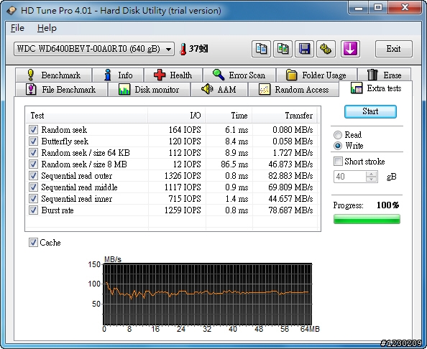
Task: Click the Time column header
Action: click(x=229, y=116)
